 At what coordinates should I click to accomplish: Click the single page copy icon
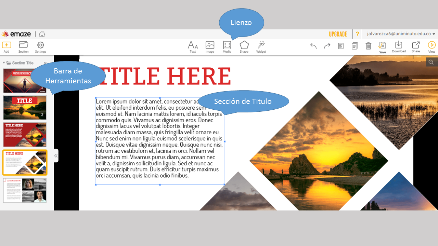341,46
